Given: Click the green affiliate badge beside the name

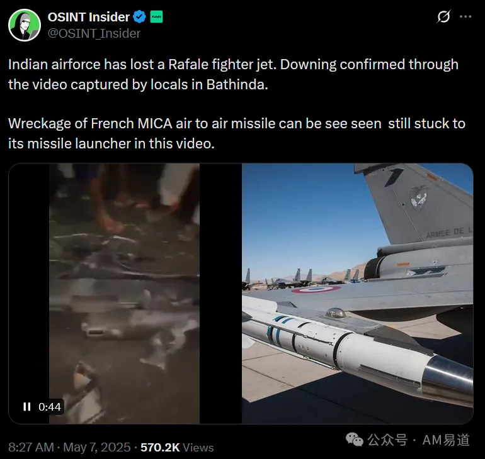Looking at the screenshot, I should [x=156, y=17].
